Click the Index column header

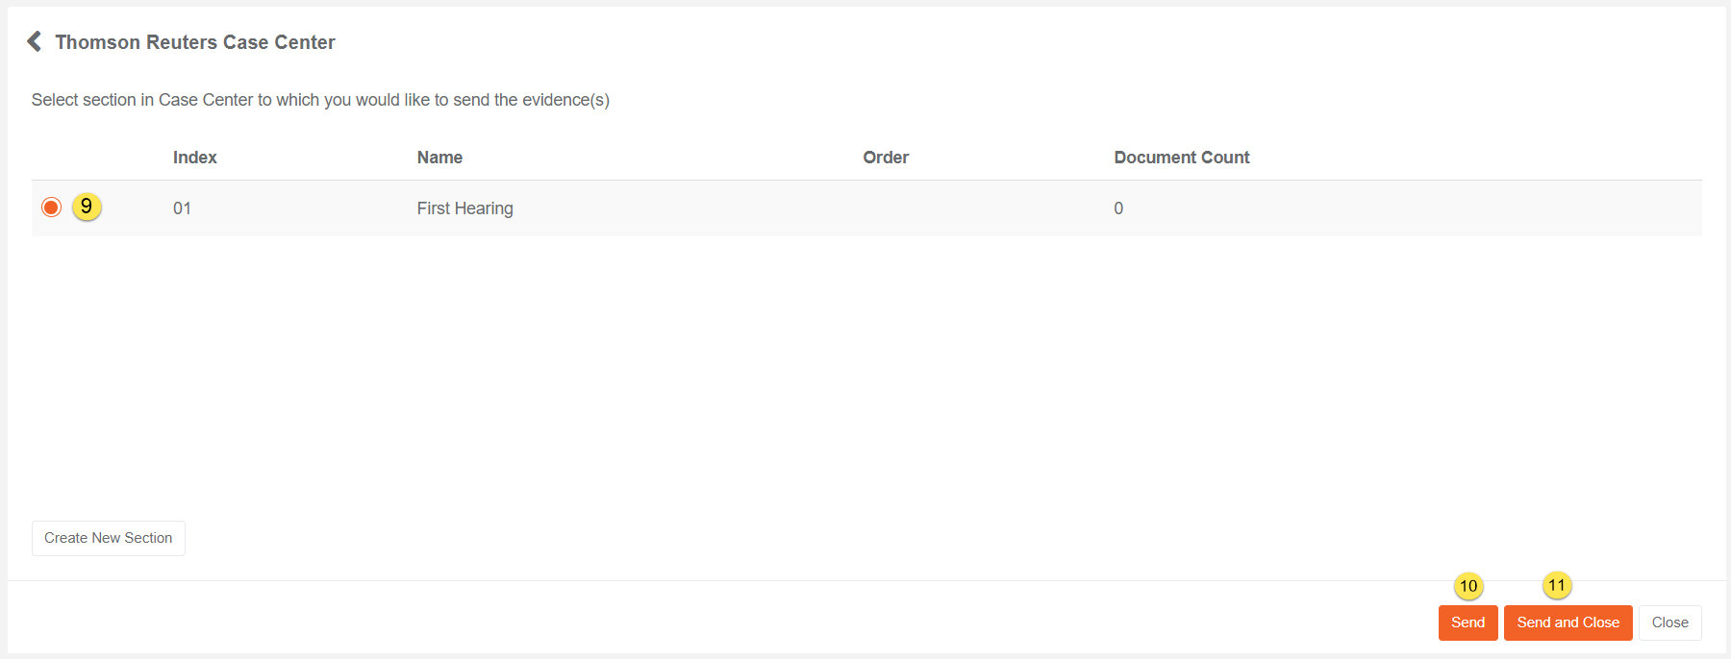194,158
